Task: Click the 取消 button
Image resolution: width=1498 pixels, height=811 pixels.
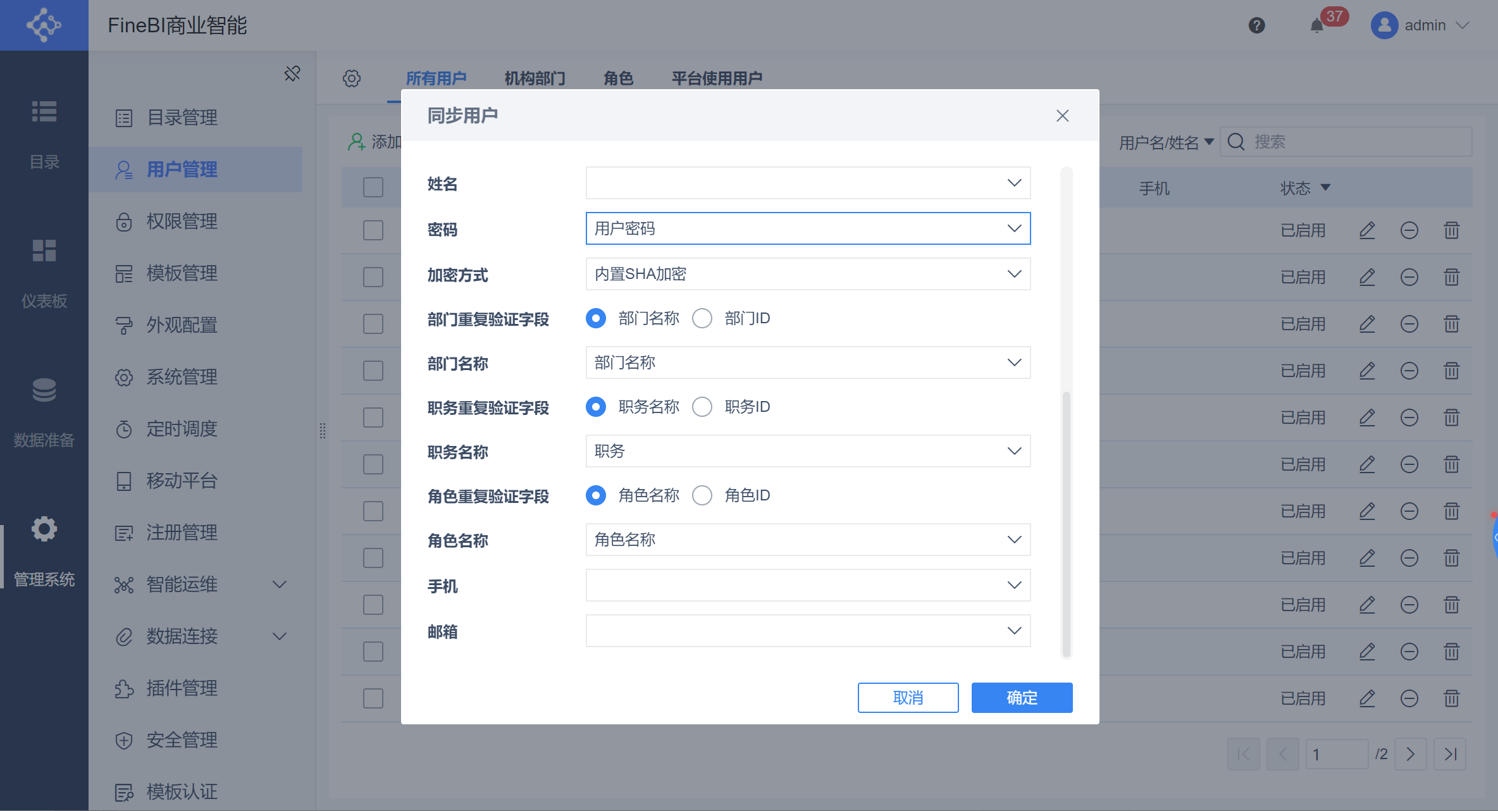Action: click(x=908, y=698)
